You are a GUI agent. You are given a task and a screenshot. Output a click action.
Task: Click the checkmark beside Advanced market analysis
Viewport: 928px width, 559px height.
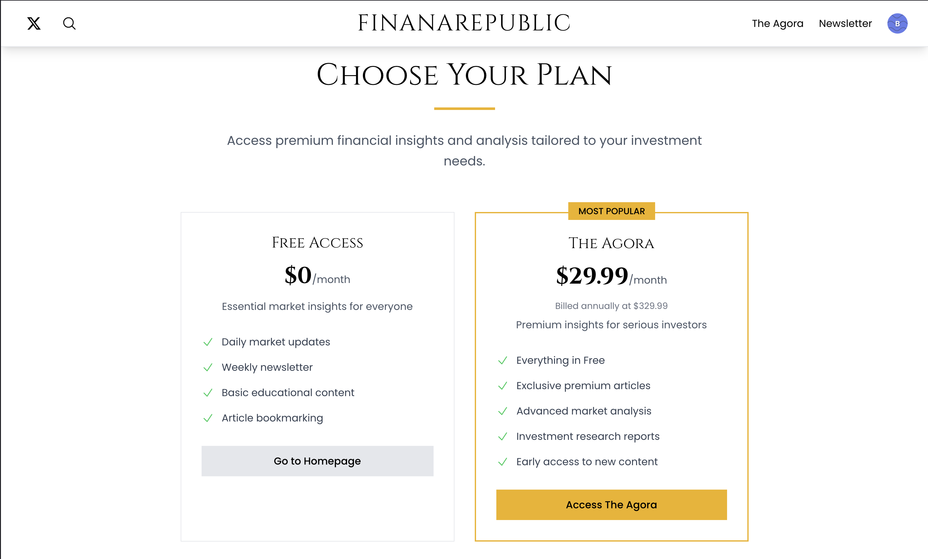[x=503, y=411]
